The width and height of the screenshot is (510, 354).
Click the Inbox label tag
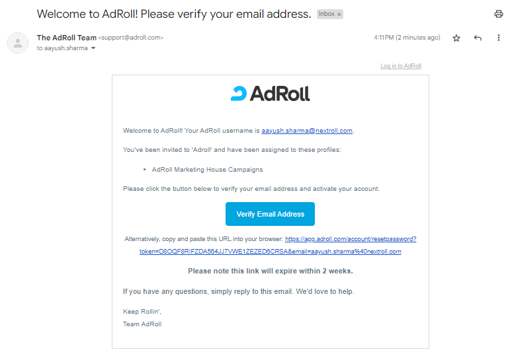pos(327,14)
